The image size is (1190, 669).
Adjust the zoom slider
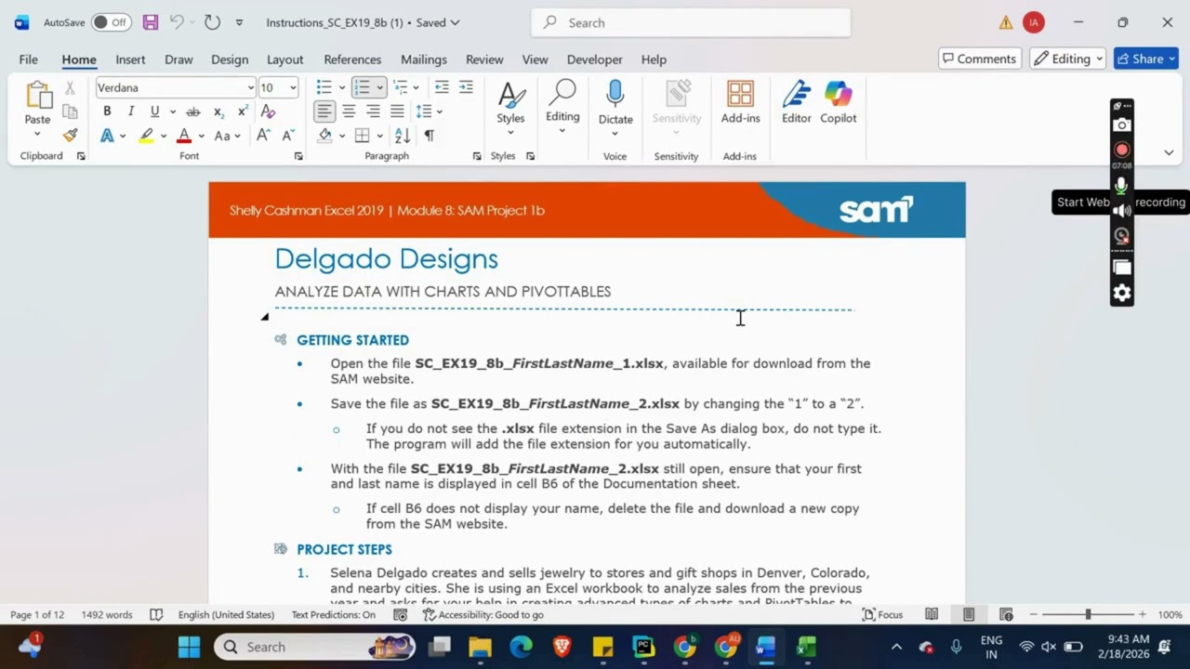[x=1088, y=615]
